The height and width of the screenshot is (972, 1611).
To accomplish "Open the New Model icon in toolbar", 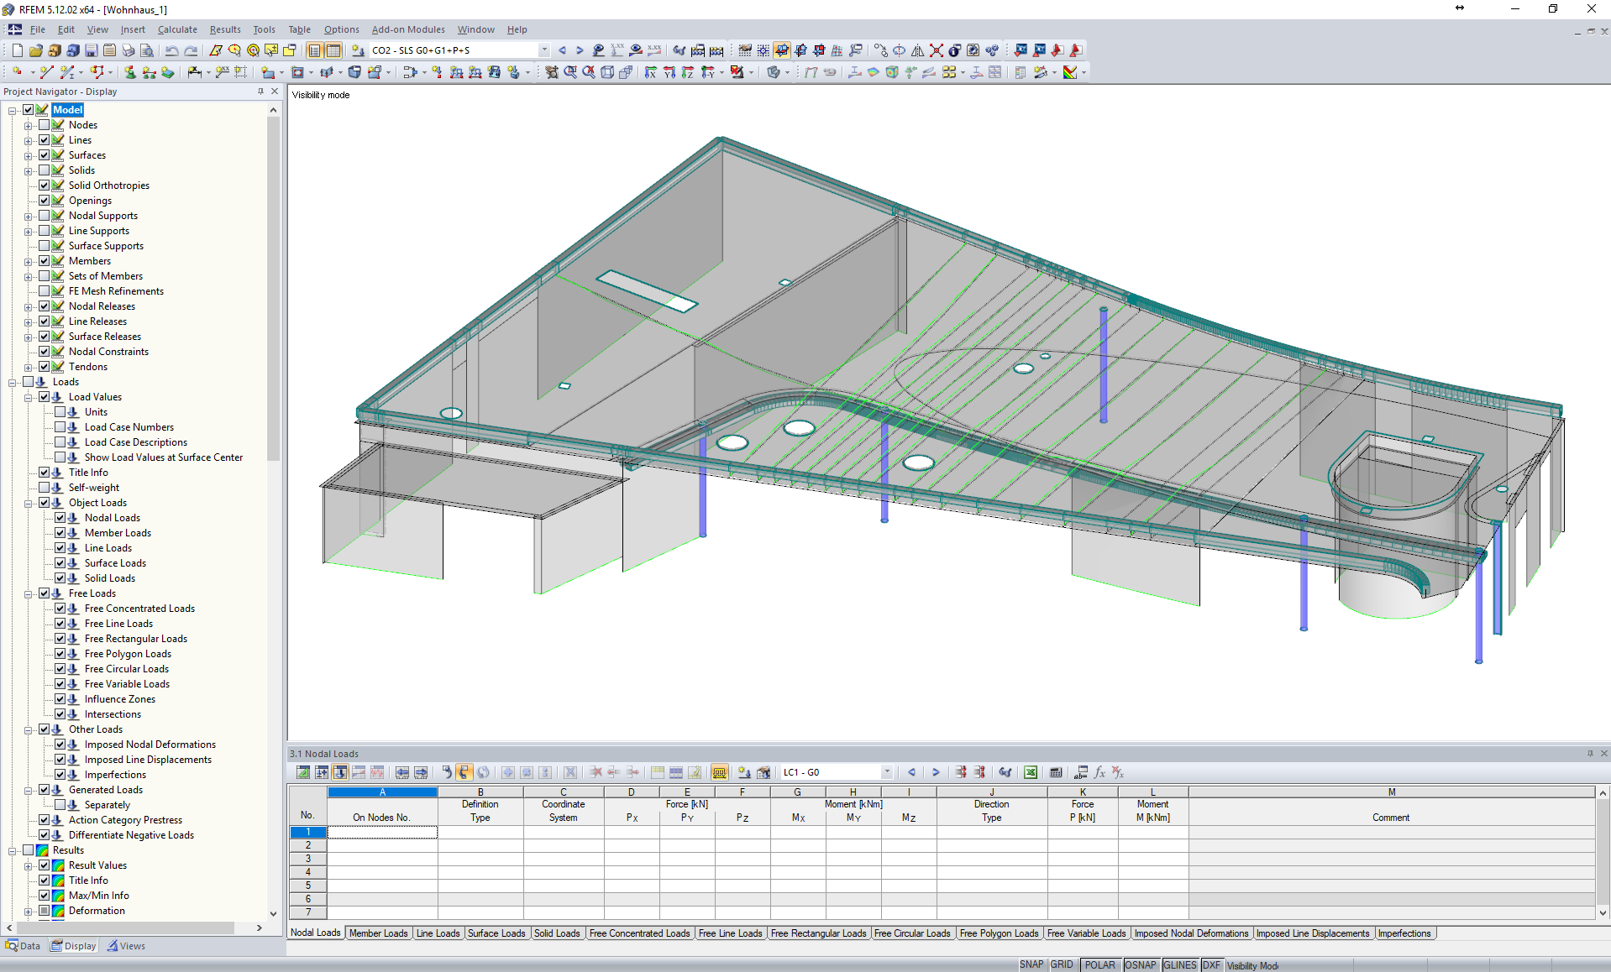I will [16, 50].
